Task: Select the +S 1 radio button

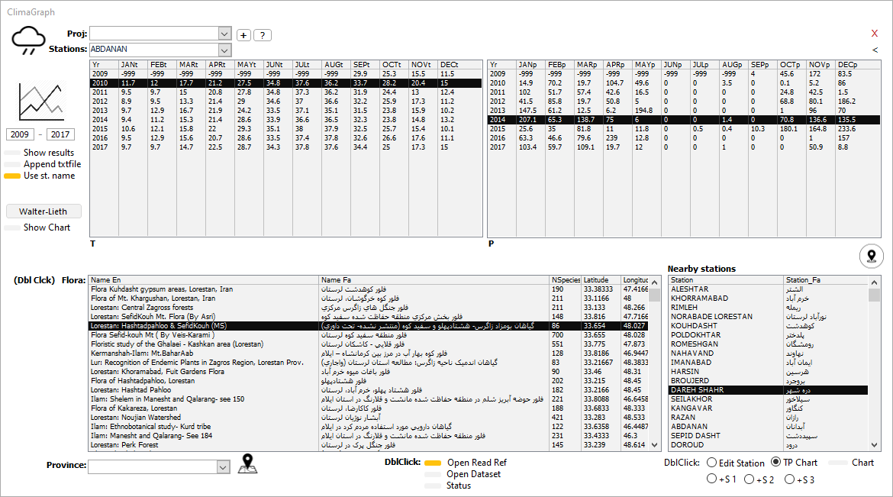Action: 712,479
